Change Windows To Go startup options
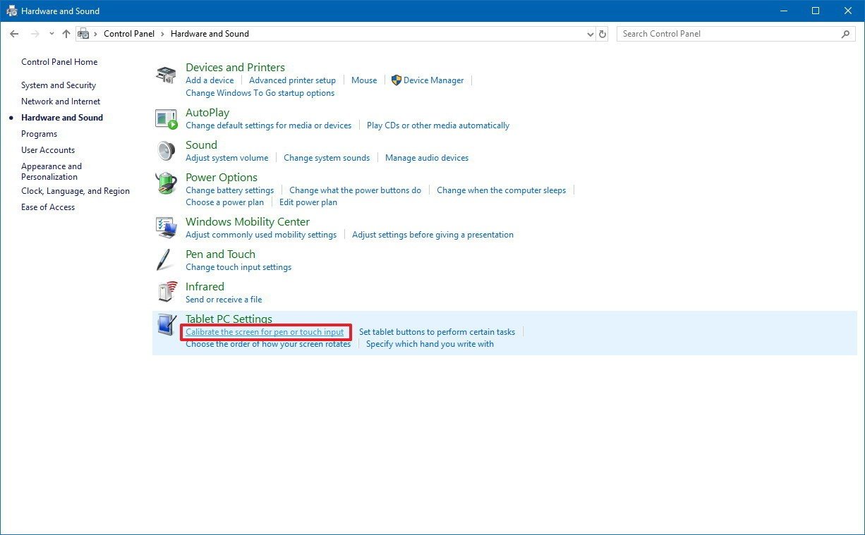This screenshot has width=865, height=535. coord(260,93)
